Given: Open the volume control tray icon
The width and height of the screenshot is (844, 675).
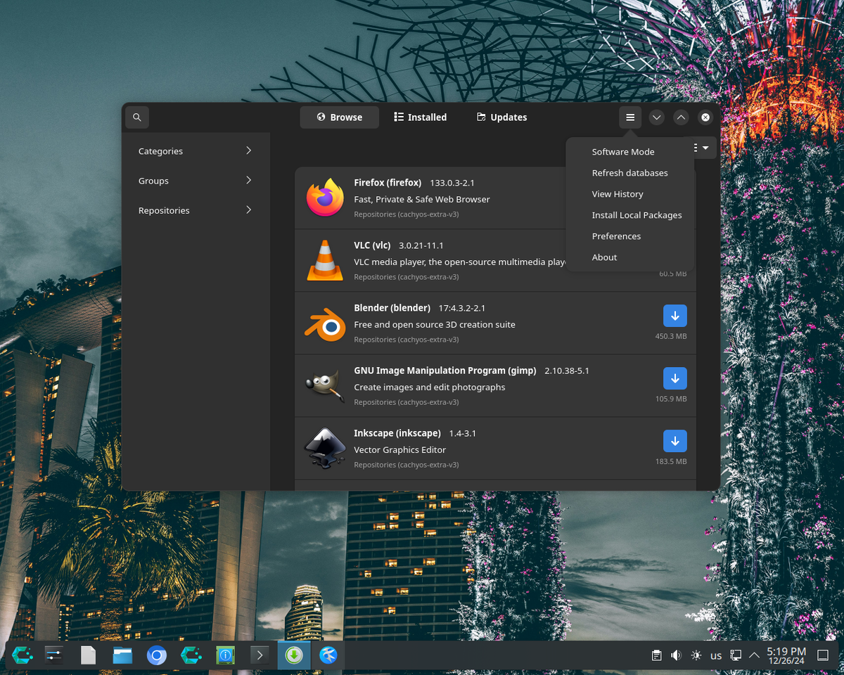Looking at the screenshot, I should (x=676, y=655).
